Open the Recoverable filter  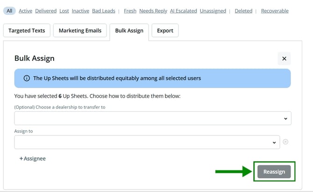275,11
